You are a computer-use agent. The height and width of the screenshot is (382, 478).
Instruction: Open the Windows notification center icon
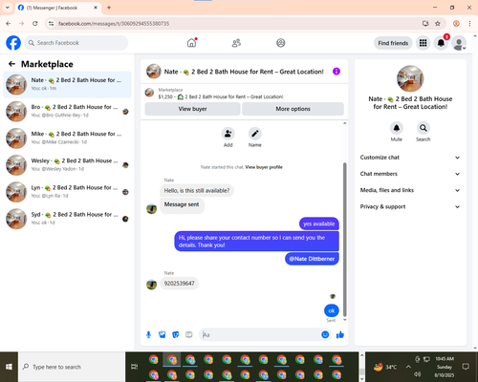tap(466, 367)
